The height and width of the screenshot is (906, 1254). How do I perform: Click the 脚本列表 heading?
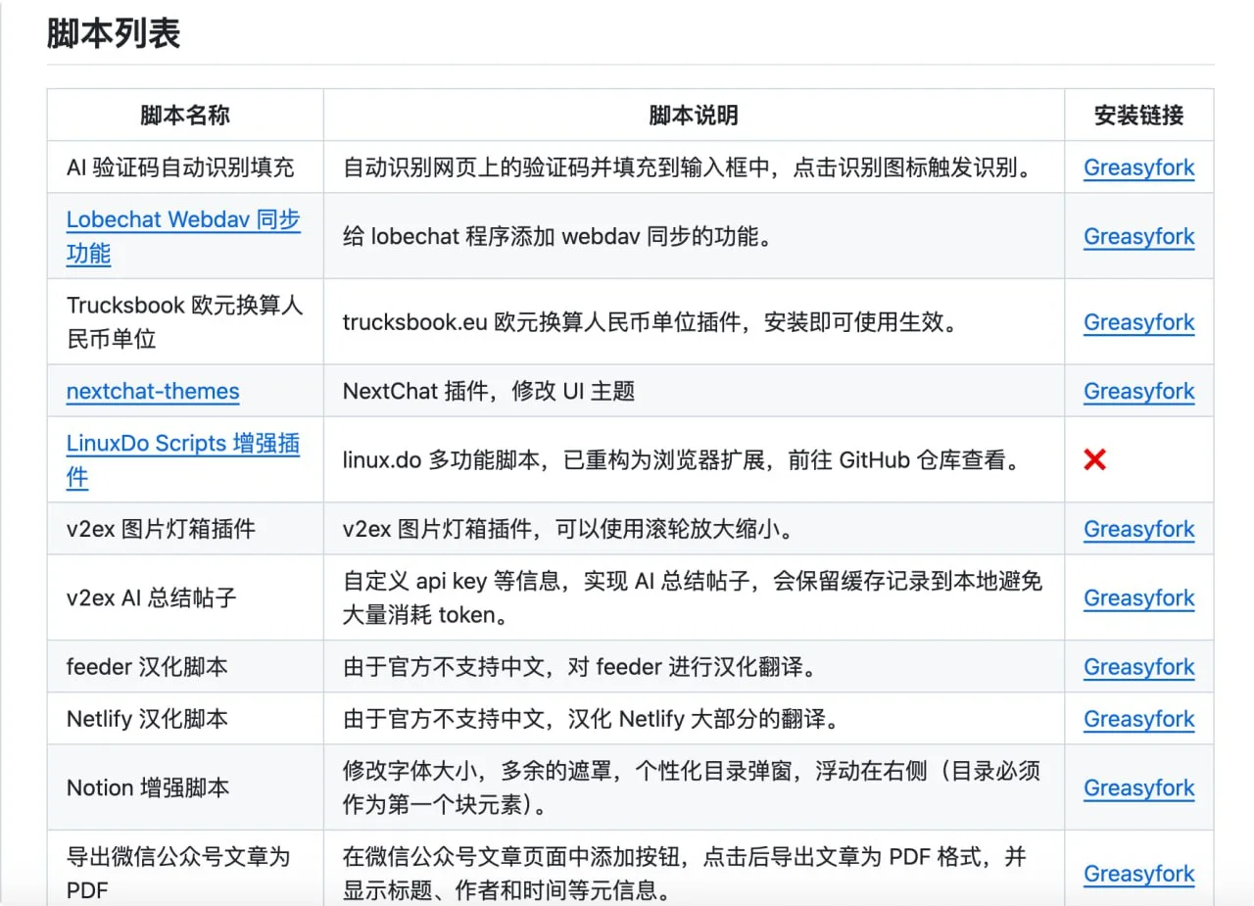point(114,34)
